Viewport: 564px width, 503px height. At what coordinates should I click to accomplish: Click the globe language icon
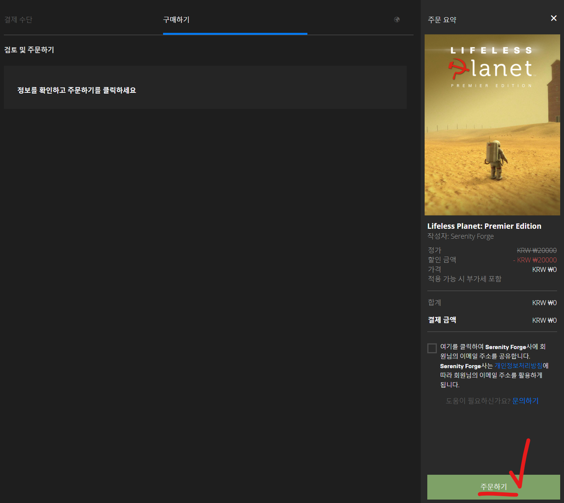tap(397, 19)
